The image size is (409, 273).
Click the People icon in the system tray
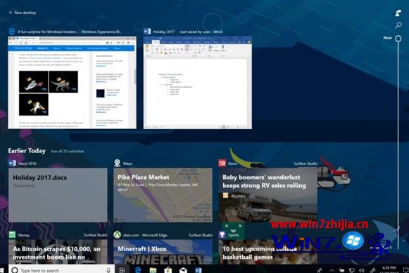pyautogui.click(x=320, y=270)
